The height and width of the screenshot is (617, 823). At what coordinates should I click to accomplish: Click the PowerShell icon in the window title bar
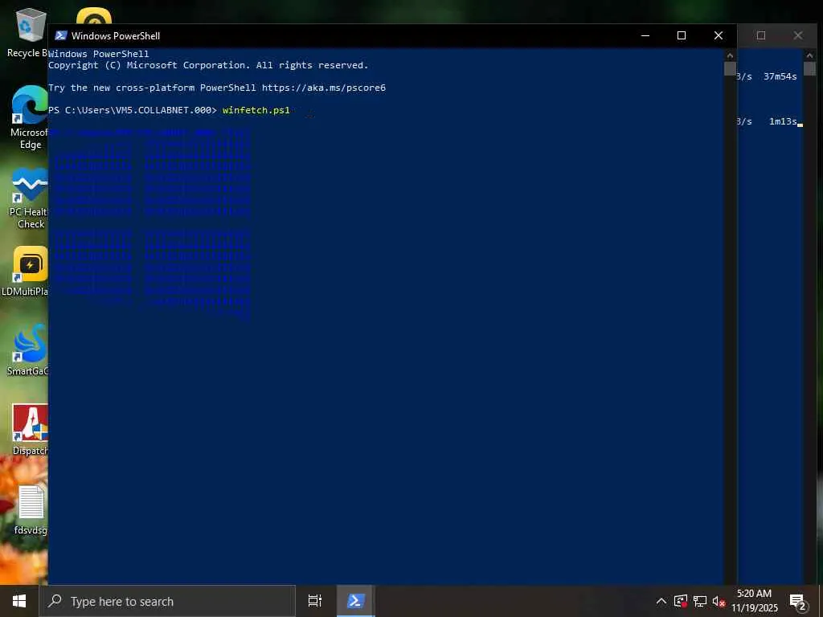(x=61, y=35)
